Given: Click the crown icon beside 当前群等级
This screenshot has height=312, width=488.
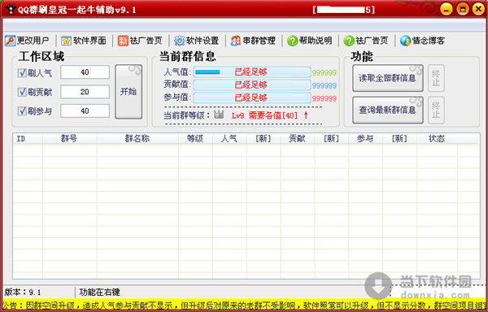Looking at the screenshot, I should [219, 115].
